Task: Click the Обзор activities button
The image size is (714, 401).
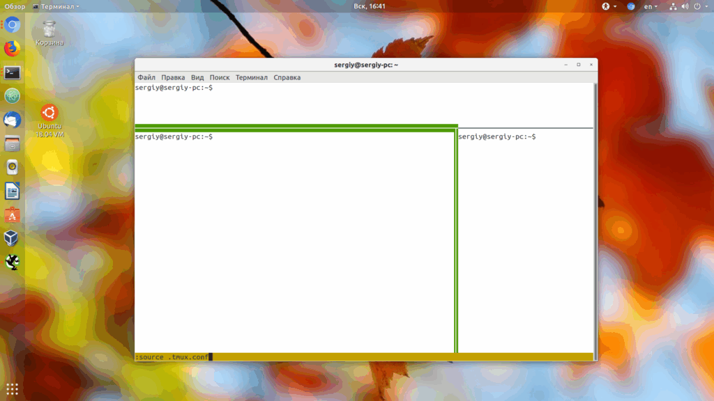Action: coord(15,6)
